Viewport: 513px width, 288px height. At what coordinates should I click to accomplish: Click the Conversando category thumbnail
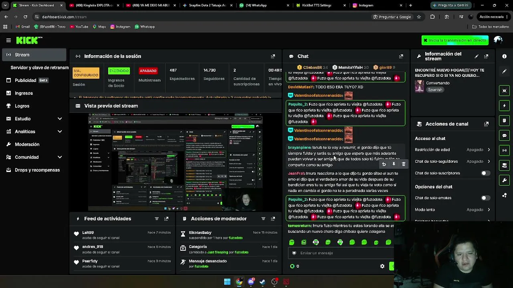click(419, 86)
